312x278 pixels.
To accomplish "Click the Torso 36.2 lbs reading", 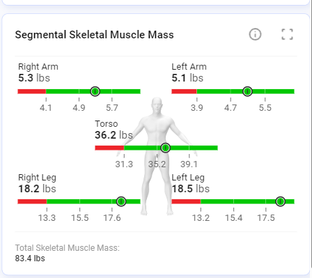I will [x=114, y=135].
